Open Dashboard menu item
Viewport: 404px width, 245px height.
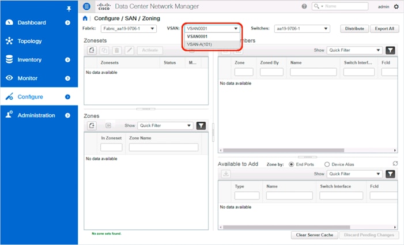[x=39, y=22]
